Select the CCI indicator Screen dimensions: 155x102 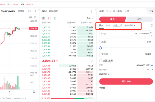3,98
